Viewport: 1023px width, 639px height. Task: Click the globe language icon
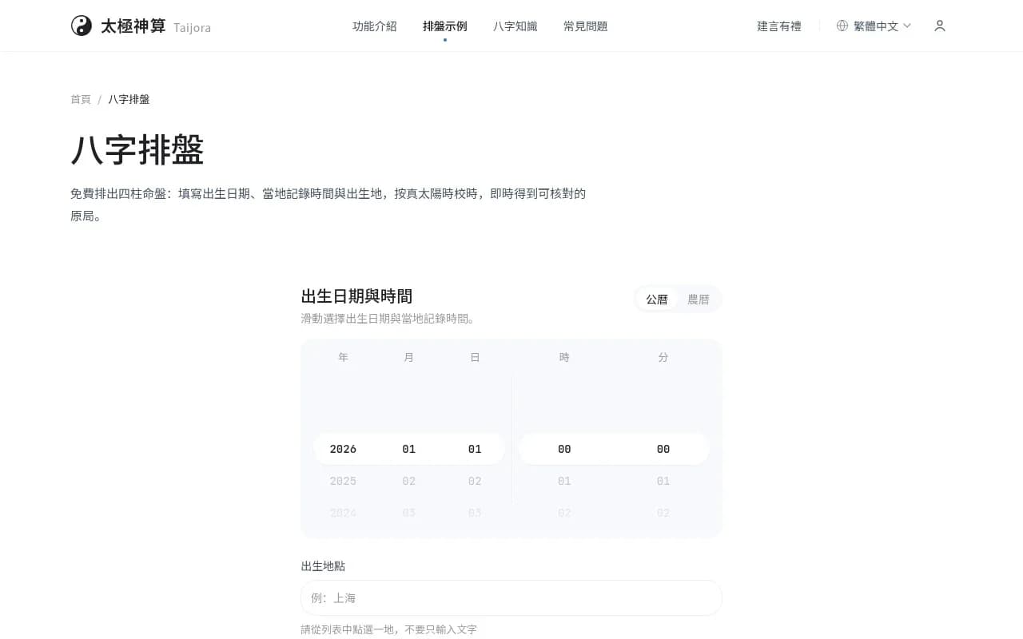842,26
